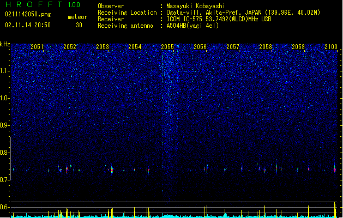The height and width of the screenshot is (218, 343).
Task: Click the 2100 time marker
Action: (331, 47)
